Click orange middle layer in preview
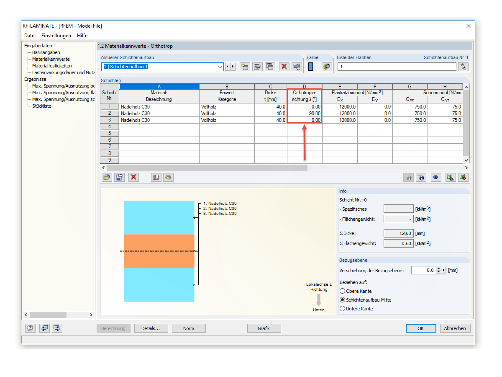The height and width of the screenshot is (377, 502). (159, 251)
